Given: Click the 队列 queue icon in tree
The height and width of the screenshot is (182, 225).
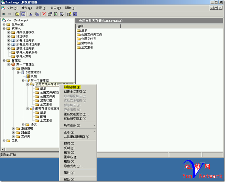Looking at the screenshot, I should click(28, 76).
